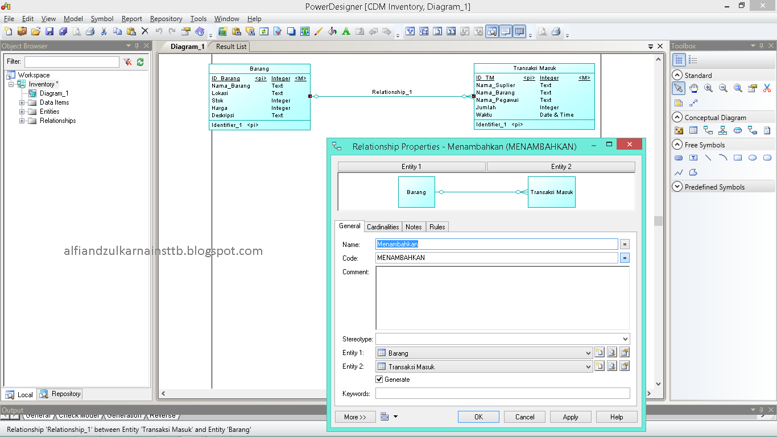The width and height of the screenshot is (777, 437).
Task: Pick the Ellipse shape under Free Symbols
Action: (x=753, y=158)
